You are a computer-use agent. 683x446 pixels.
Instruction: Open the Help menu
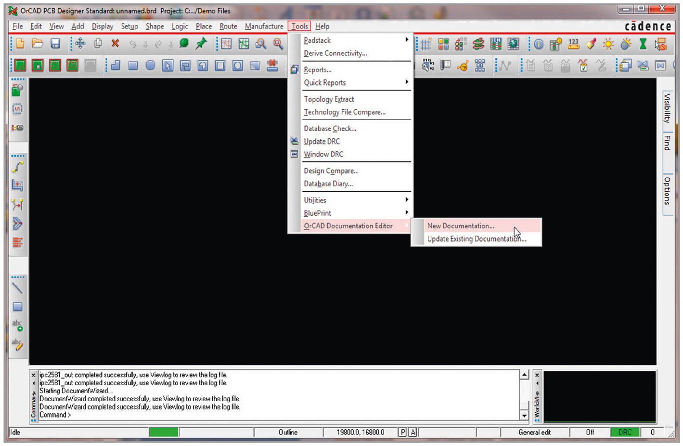pos(322,26)
